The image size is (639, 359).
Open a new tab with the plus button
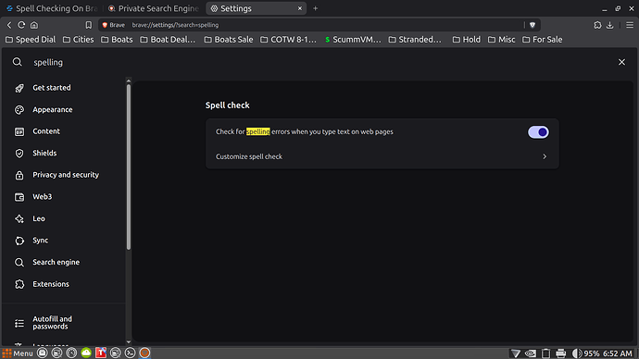pos(315,8)
